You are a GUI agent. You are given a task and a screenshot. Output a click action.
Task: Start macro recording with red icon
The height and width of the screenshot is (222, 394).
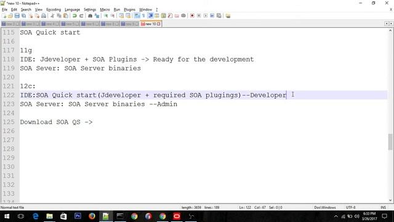click(x=192, y=16)
